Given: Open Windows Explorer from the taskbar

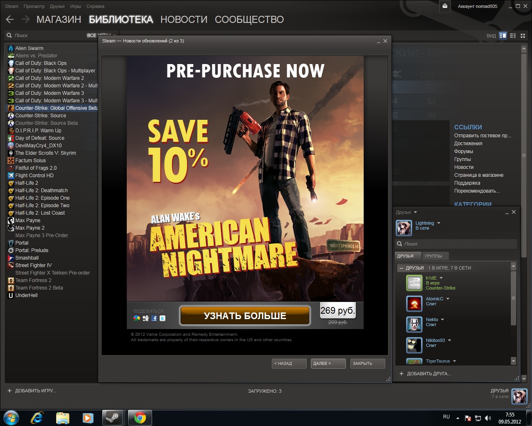Looking at the screenshot, I should [62, 417].
